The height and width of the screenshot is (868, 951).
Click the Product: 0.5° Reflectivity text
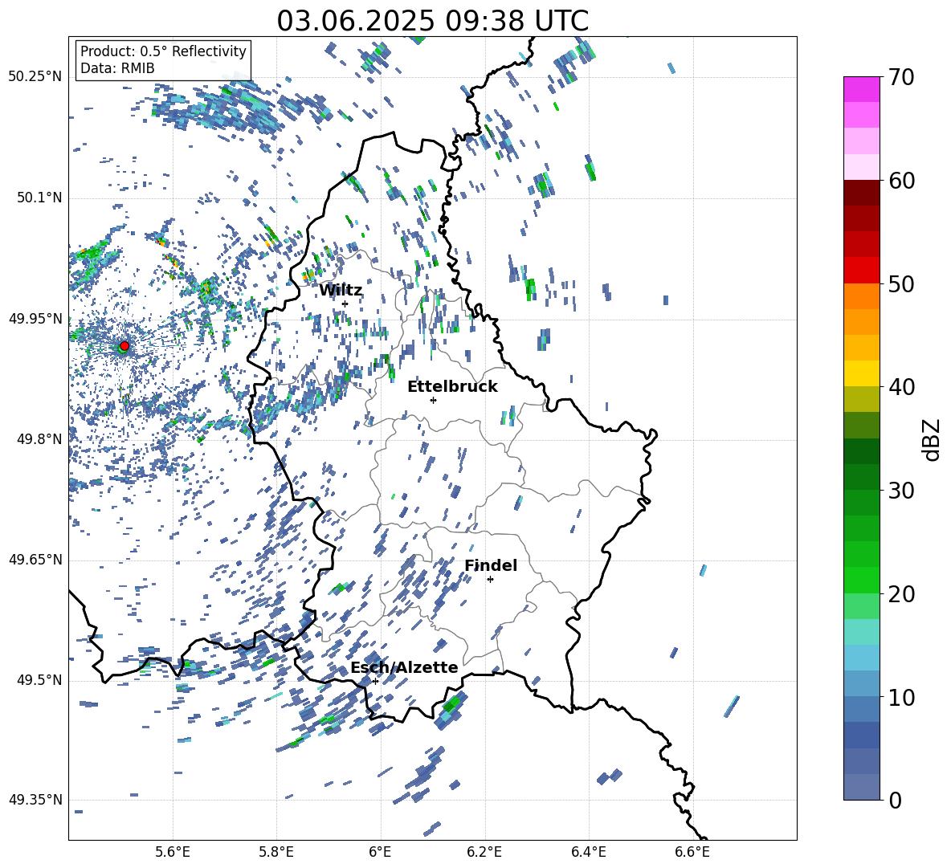(163, 51)
